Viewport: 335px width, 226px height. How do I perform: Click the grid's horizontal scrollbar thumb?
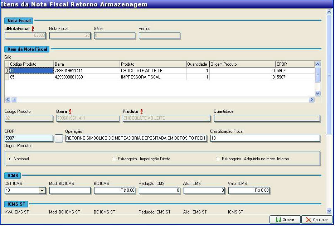(x=14, y=100)
